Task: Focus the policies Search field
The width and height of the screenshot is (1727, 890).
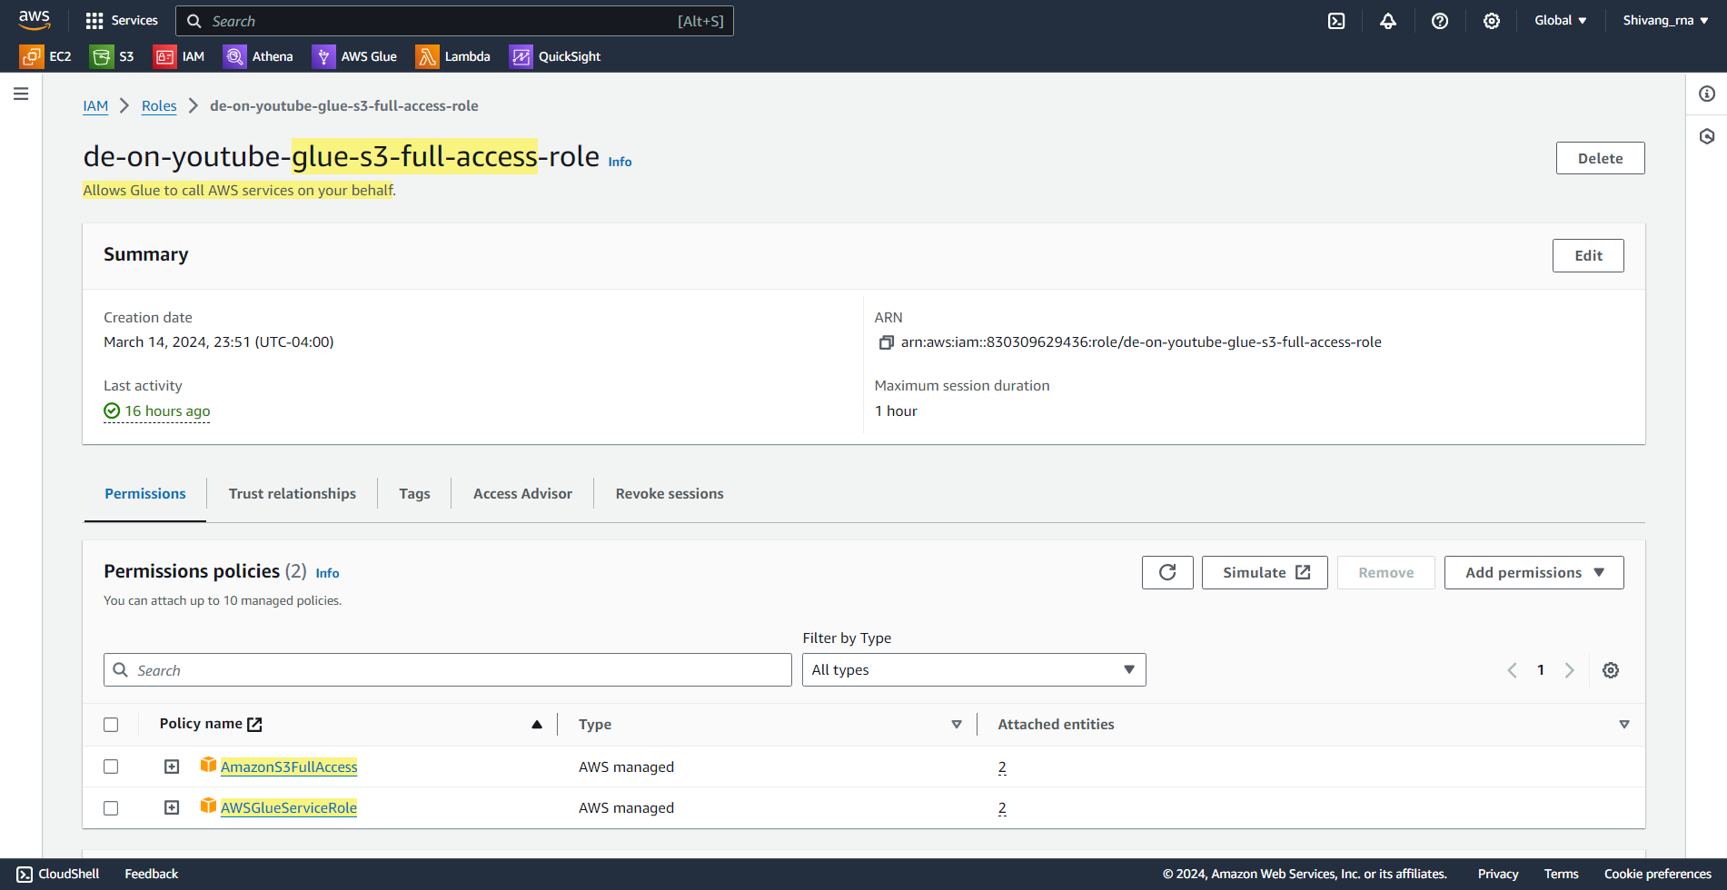Action: [x=448, y=670]
